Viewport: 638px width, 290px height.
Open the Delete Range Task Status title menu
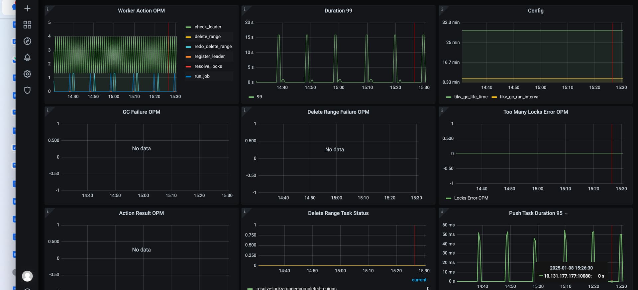338,213
